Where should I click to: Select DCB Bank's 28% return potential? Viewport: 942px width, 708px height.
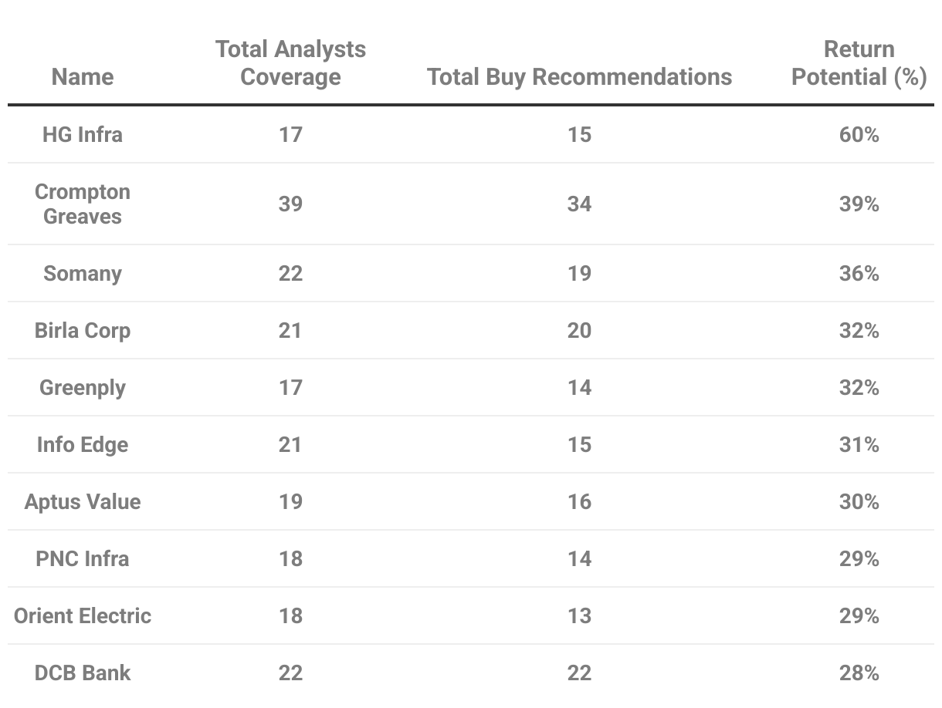[859, 673]
